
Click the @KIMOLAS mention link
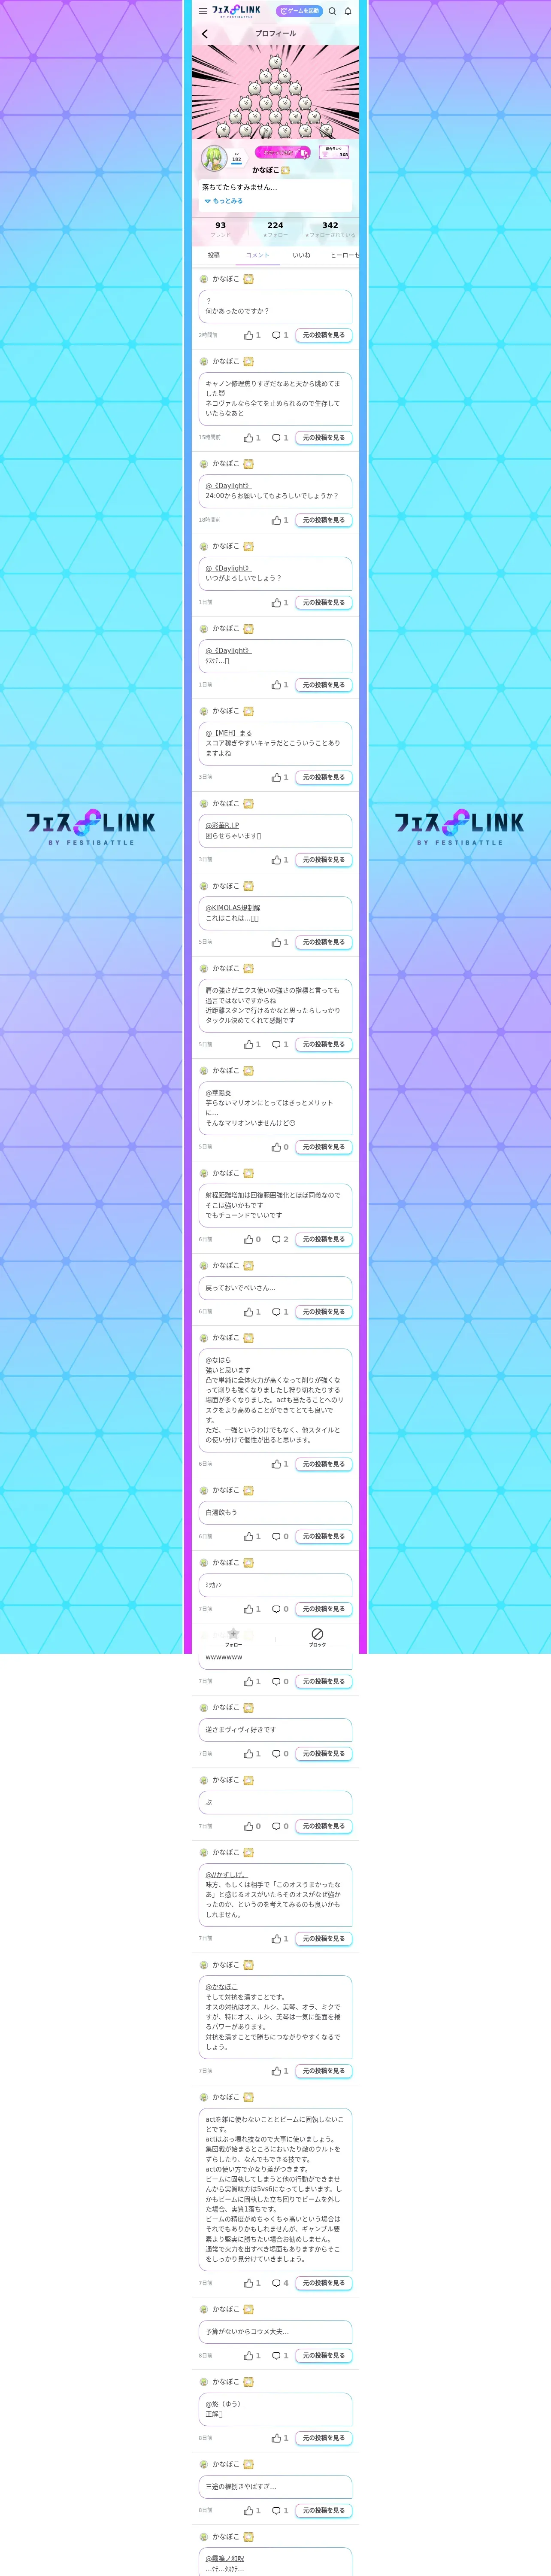coord(233,908)
